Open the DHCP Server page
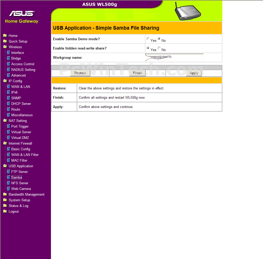 pos(21,104)
